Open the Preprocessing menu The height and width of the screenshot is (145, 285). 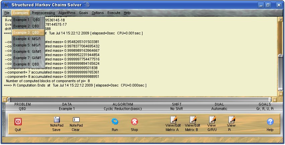43,13
